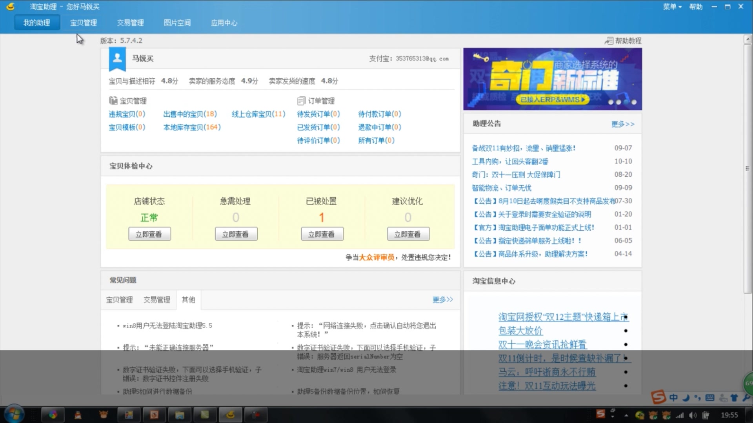The width and height of the screenshot is (753, 423).
Task: Click the 中 Chinese/English toggle on Sogou bar
Action: tap(673, 397)
